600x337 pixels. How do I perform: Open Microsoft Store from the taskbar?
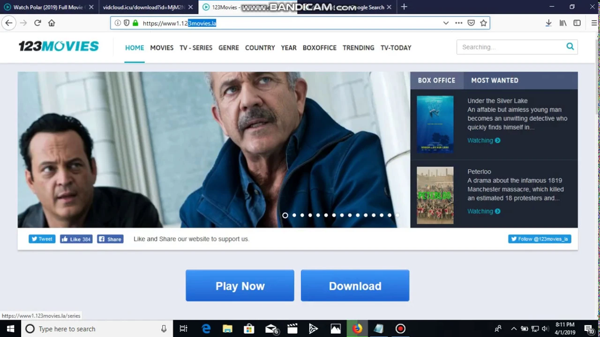click(249, 329)
